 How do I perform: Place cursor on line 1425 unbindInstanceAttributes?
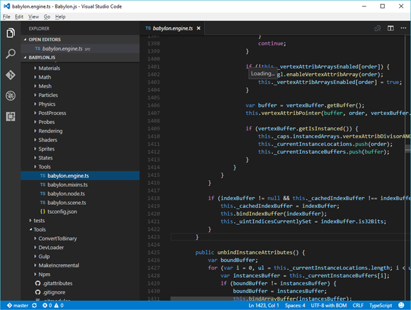point(254,253)
